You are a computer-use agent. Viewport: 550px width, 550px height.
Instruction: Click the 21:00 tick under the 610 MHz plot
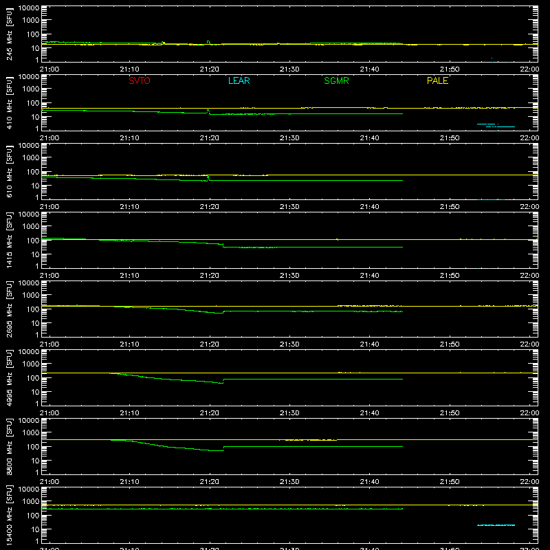pos(49,207)
